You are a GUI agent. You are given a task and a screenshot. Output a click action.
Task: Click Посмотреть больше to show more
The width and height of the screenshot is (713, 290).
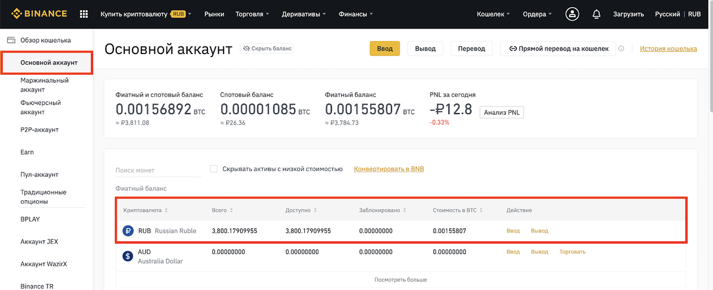click(400, 279)
